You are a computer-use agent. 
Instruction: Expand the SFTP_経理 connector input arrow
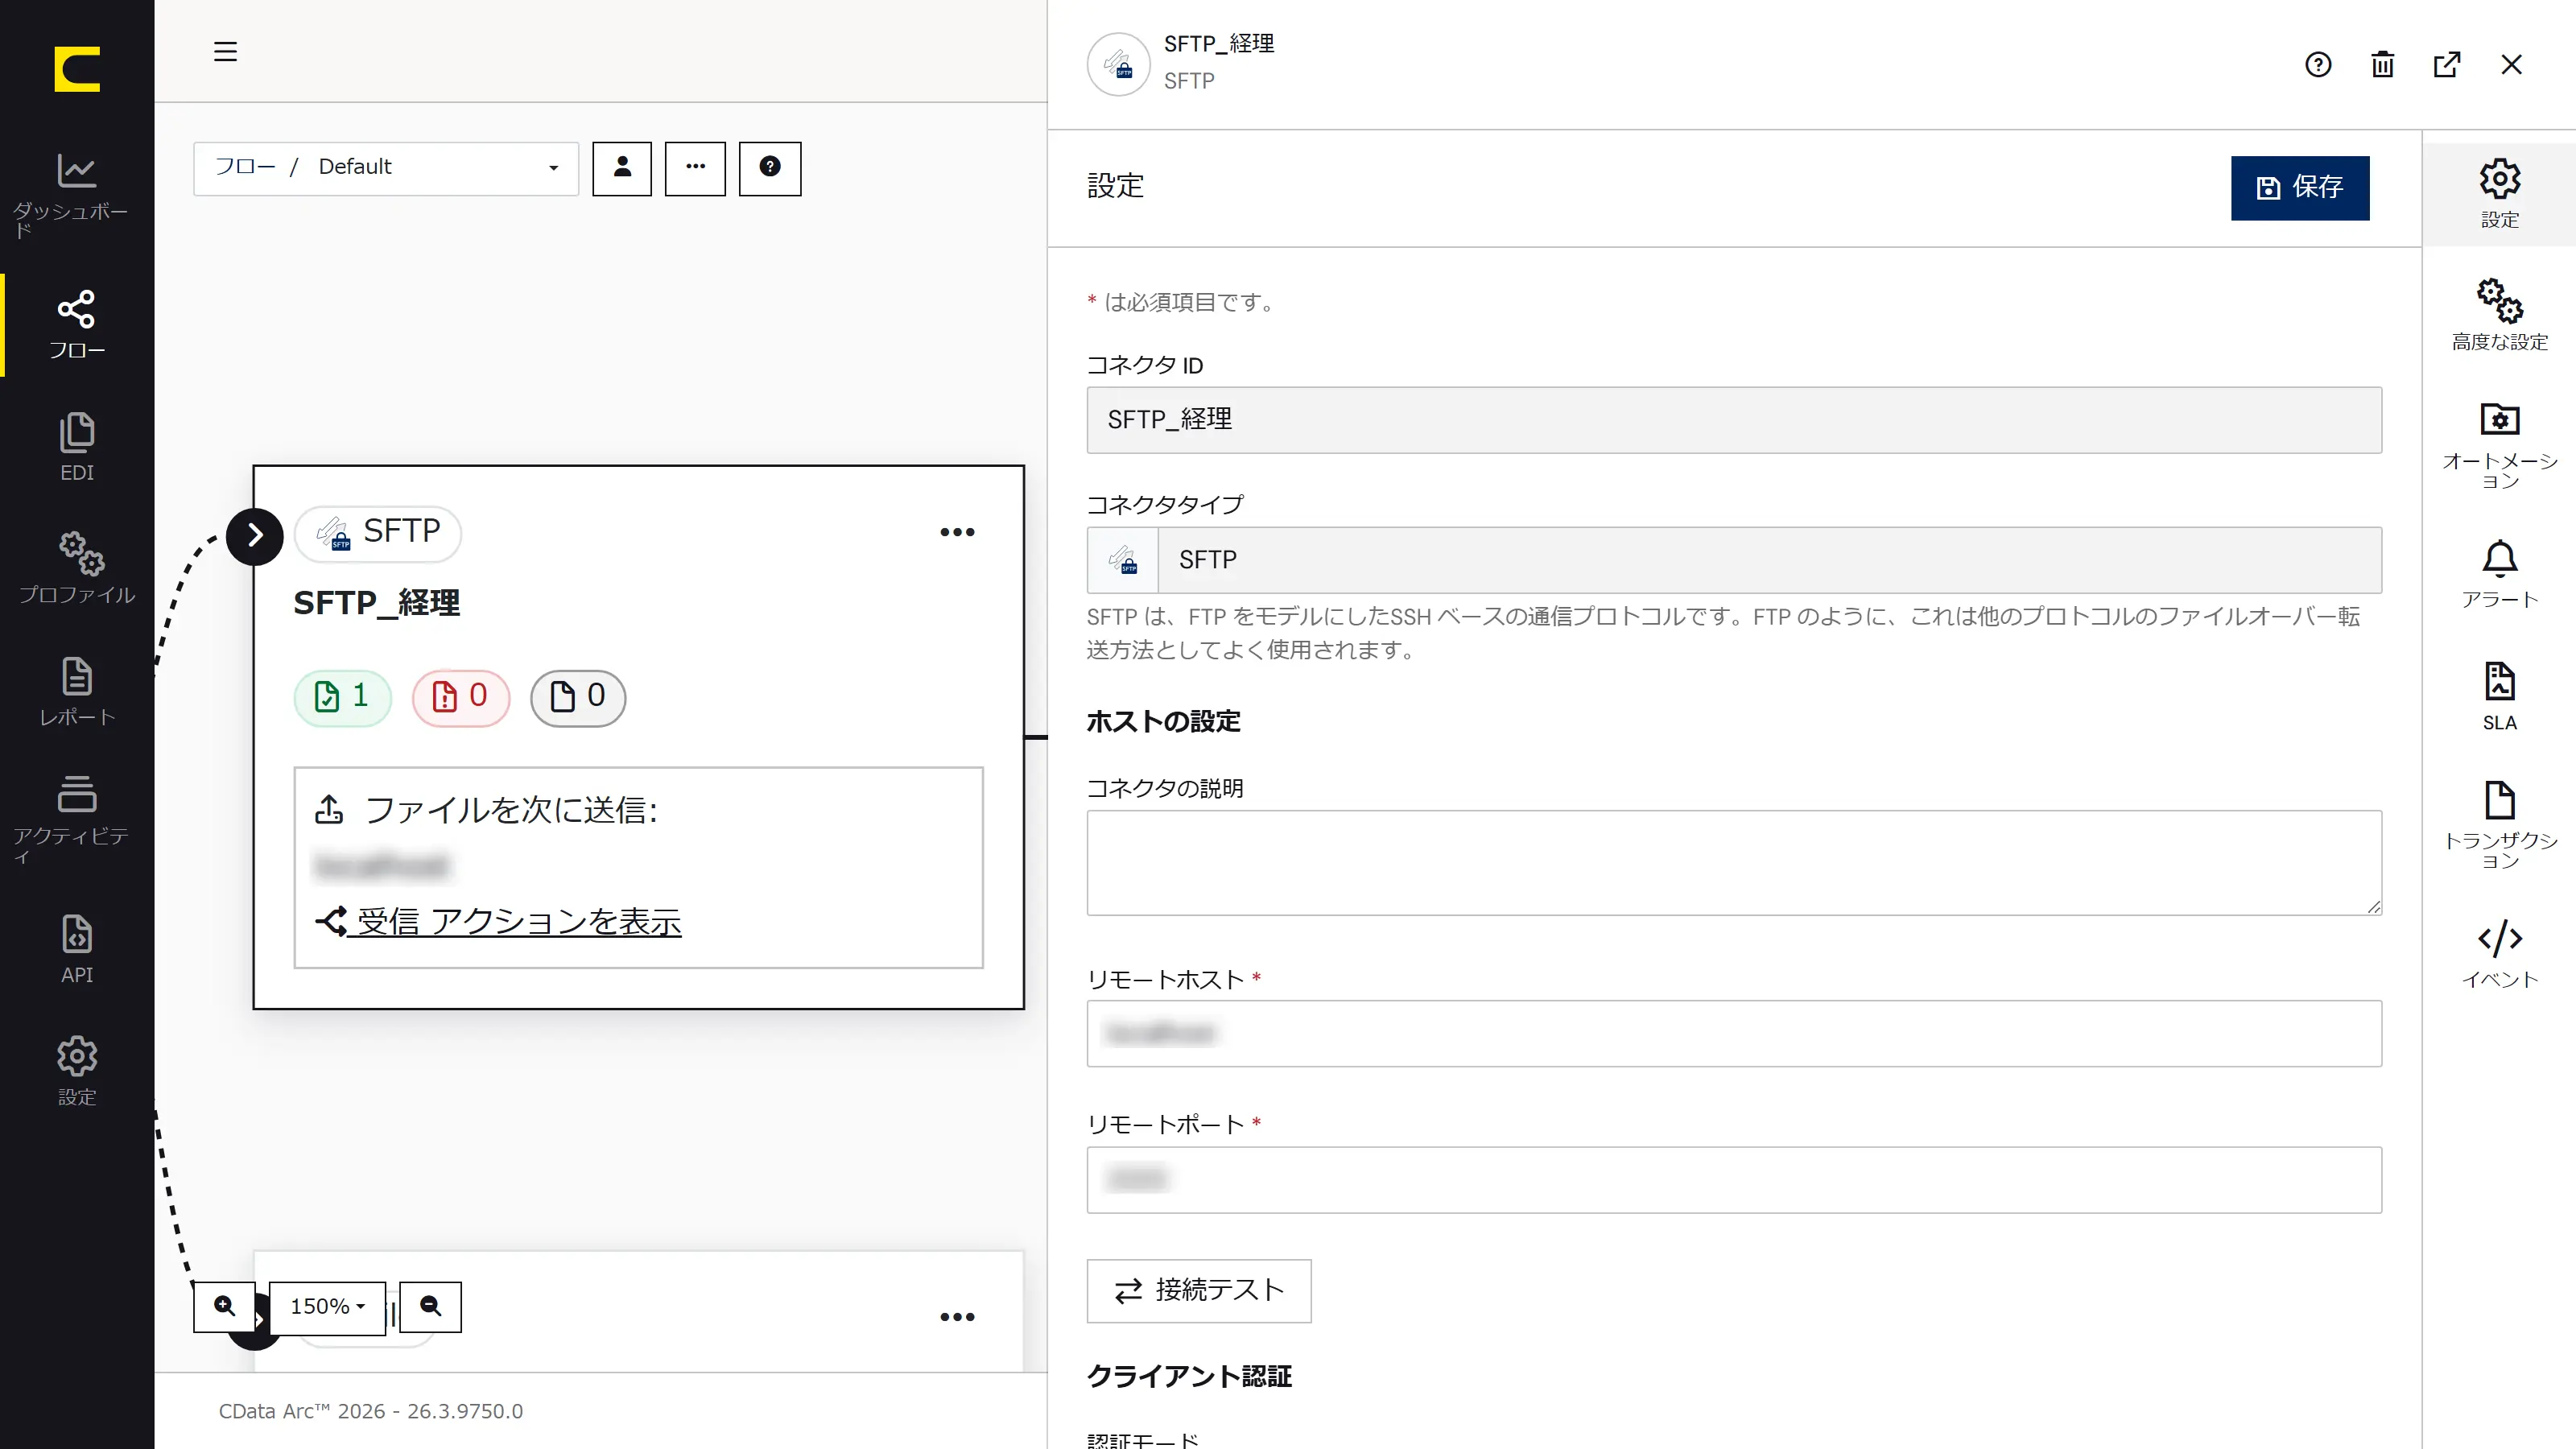(x=255, y=536)
